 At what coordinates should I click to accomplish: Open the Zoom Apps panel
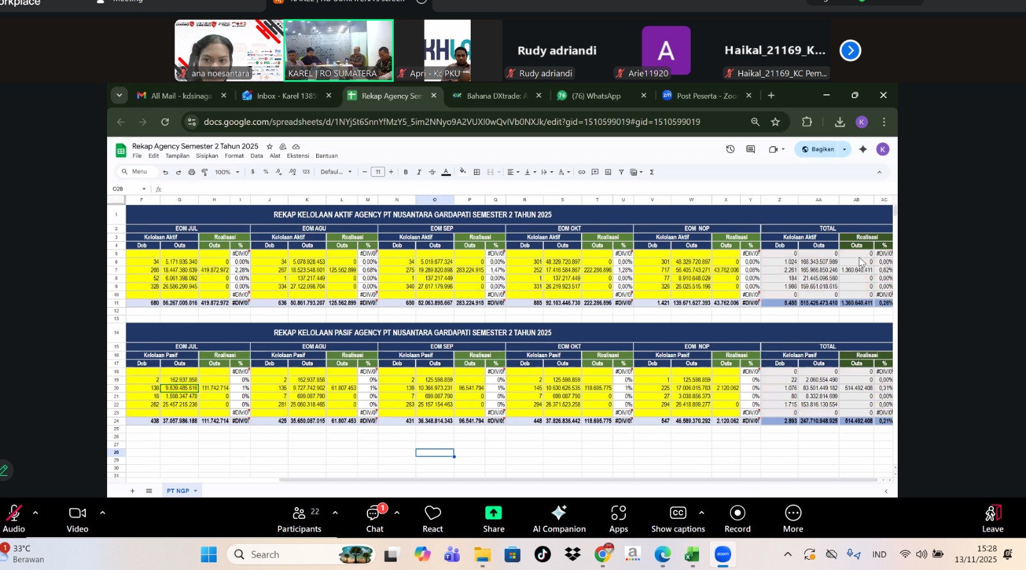618,514
